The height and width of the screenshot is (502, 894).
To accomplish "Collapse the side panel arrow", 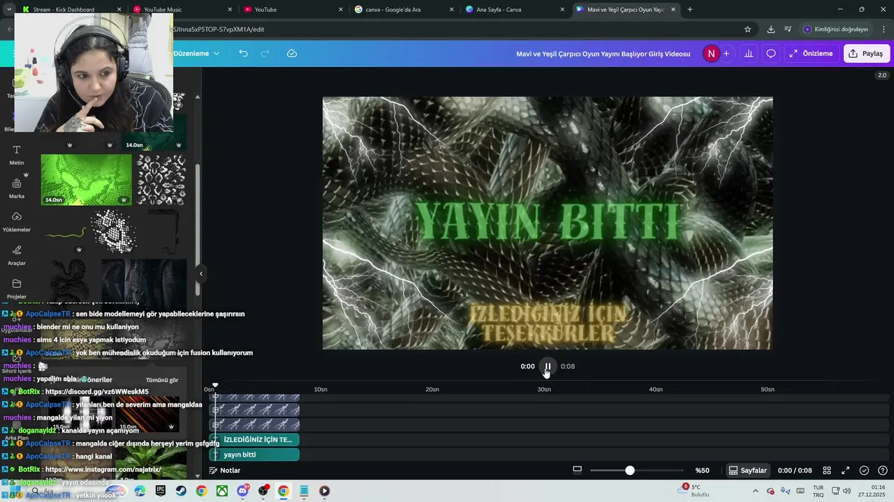I will (x=201, y=274).
